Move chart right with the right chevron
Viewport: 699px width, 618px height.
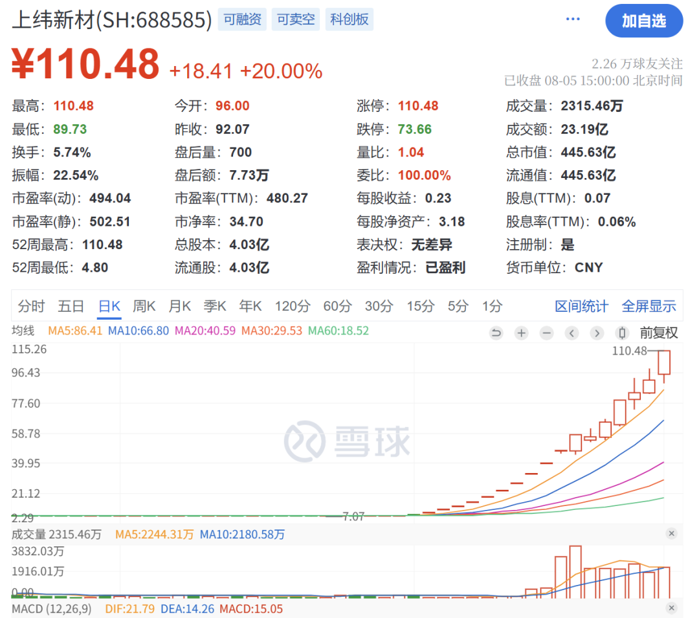tap(597, 333)
